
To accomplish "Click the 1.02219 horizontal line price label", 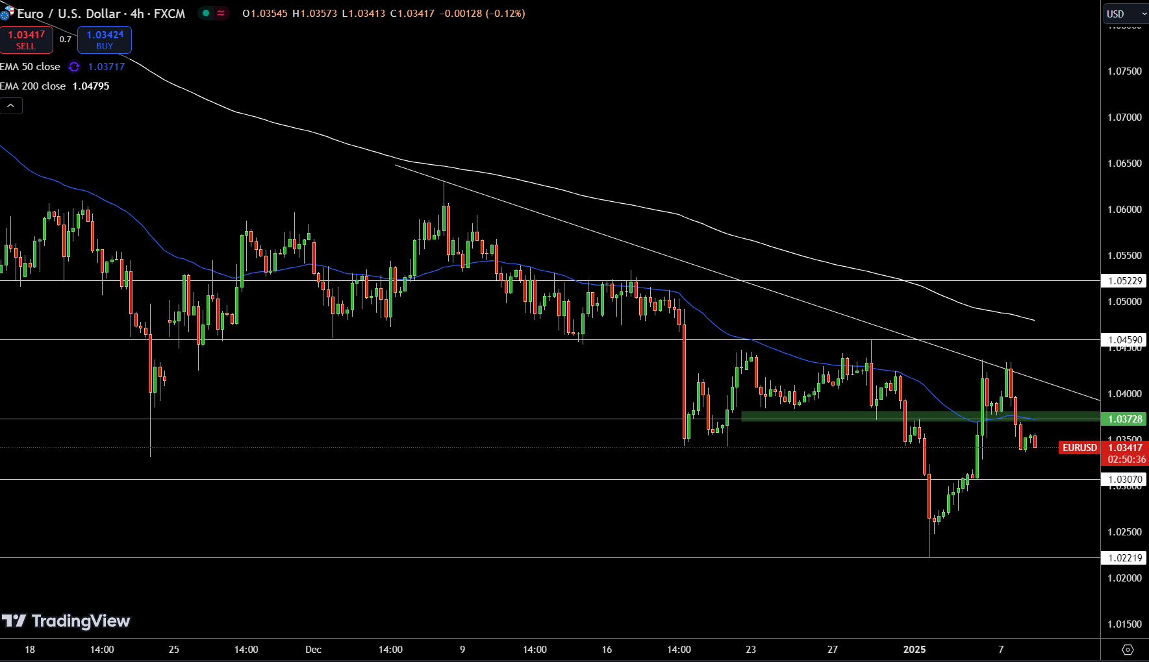I will coord(1124,558).
